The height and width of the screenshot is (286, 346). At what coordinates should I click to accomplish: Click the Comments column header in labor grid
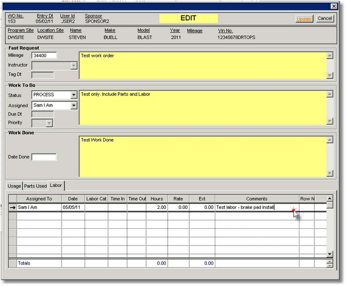pos(257,199)
